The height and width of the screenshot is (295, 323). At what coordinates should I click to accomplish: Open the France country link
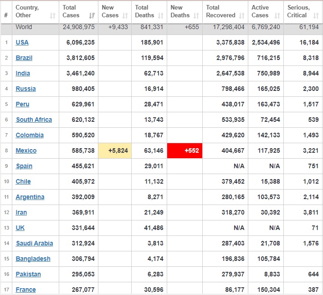pyautogui.click(x=26, y=290)
